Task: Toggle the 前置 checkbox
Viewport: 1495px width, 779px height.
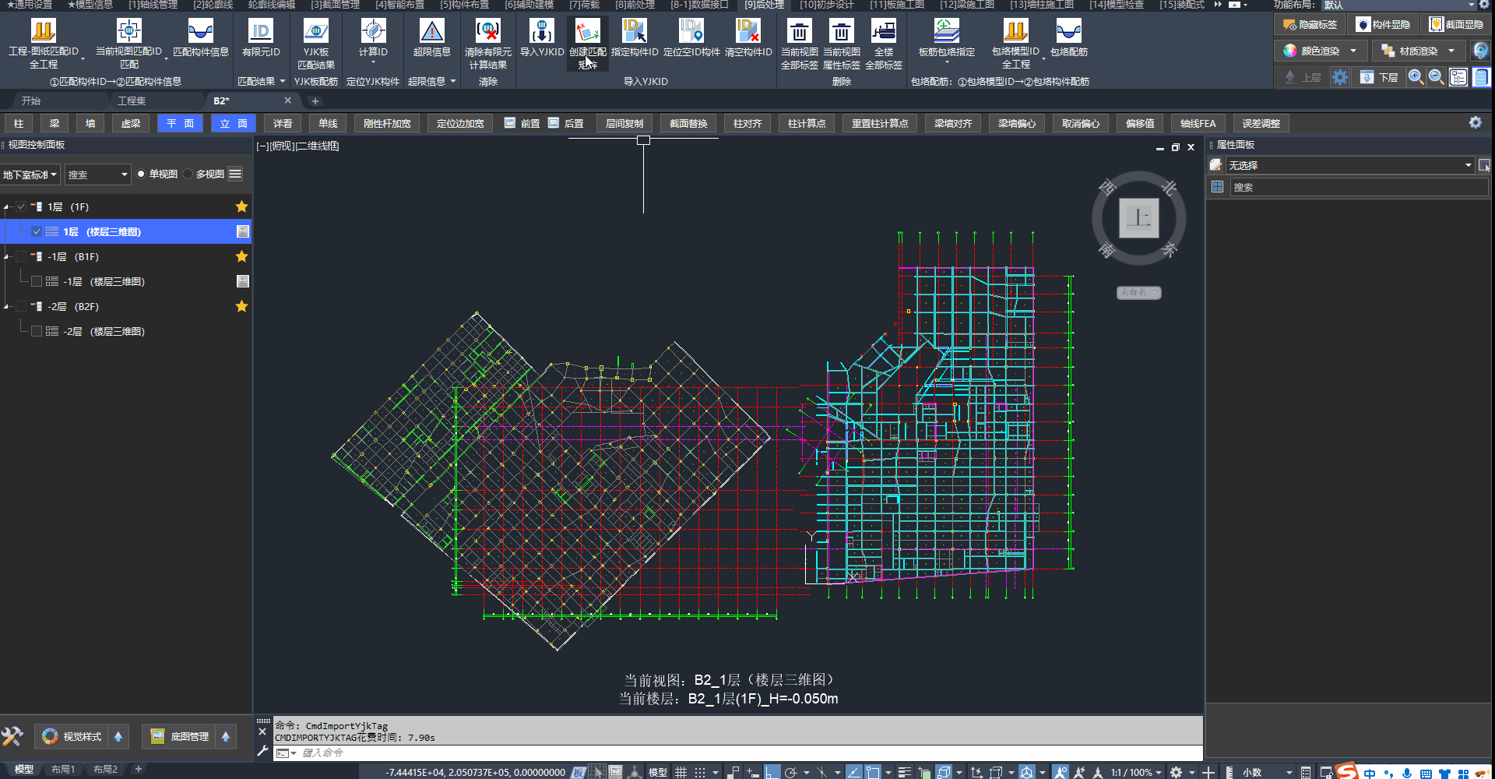Action: pos(510,123)
